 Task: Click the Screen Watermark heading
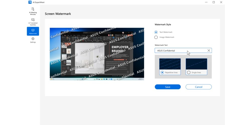click(58, 14)
